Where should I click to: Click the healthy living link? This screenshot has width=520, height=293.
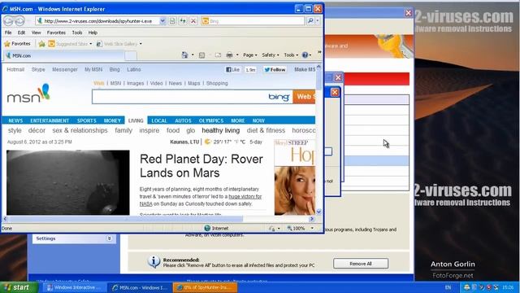tap(220, 130)
